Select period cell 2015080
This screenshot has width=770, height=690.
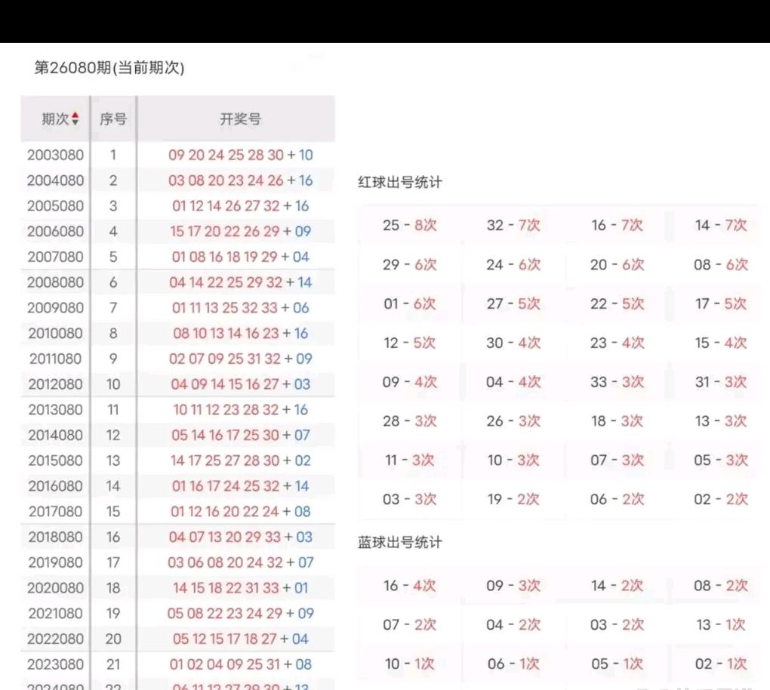(56, 461)
